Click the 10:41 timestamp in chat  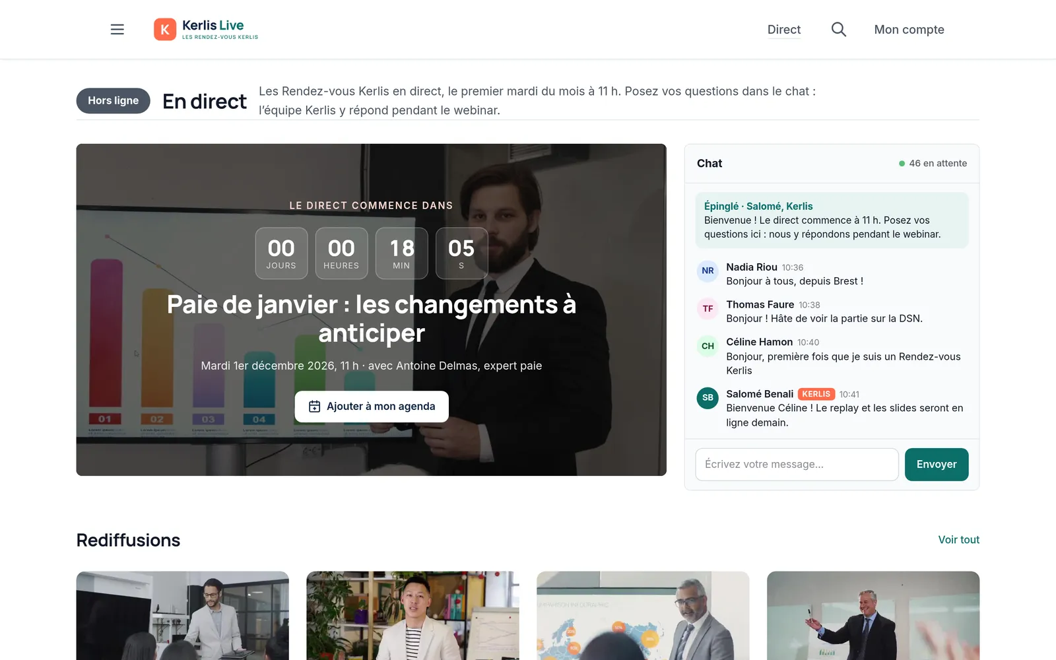coord(849,395)
